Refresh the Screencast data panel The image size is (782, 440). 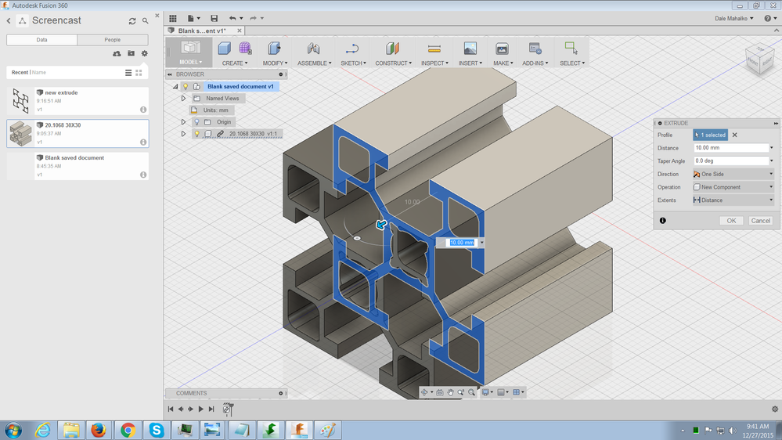click(132, 21)
